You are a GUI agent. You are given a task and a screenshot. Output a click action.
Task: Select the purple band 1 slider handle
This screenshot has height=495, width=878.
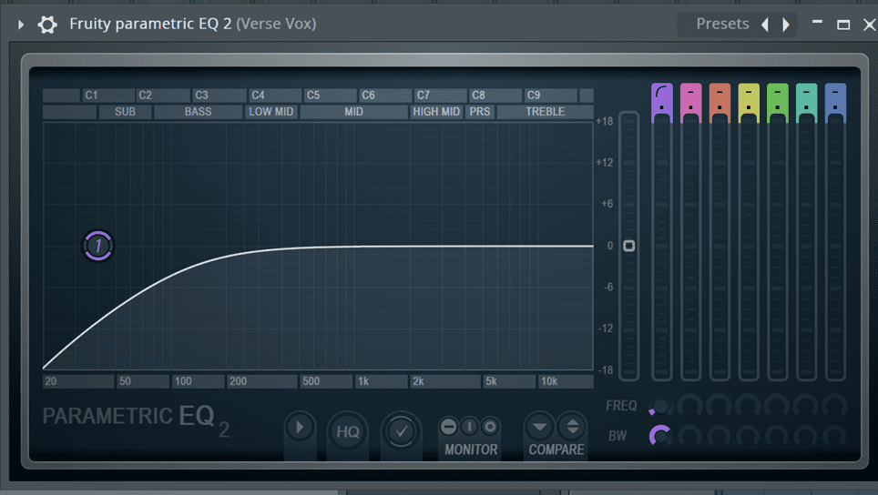pyautogui.click(x=662, y=104)
